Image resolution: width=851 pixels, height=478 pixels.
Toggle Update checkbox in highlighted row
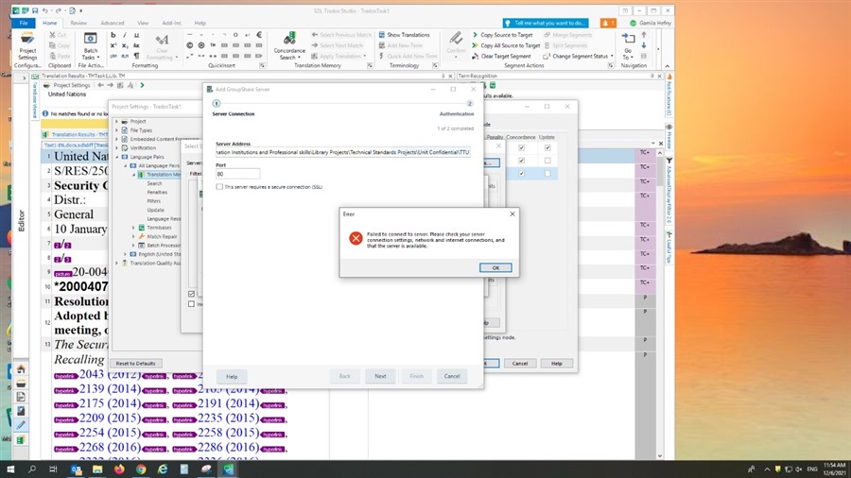tap(547, 174)
